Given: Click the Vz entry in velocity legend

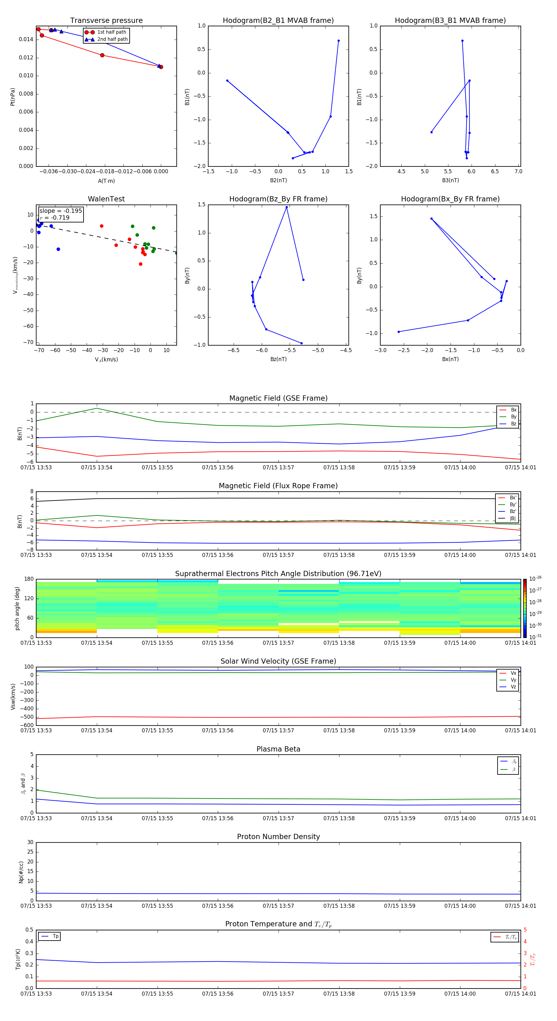Looking at the screenshot, I should [x=508, y=687].
